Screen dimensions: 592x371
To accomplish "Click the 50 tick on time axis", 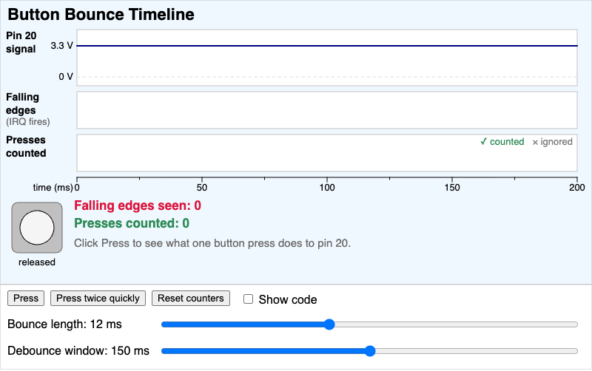I will pos(202,188).
